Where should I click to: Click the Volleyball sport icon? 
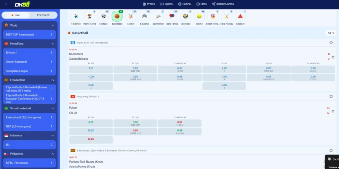click(185, 16)
